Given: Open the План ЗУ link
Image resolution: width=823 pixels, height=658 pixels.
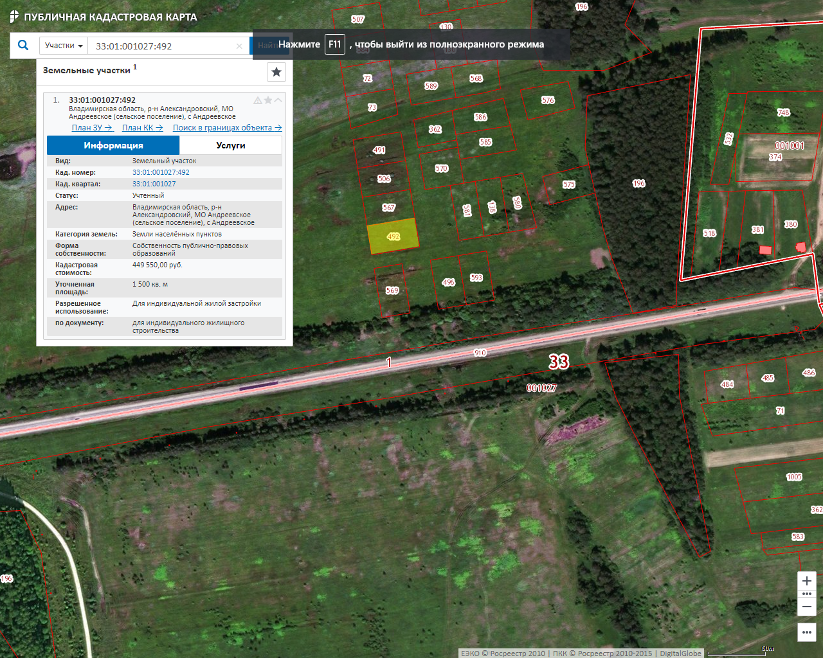Looking at the screenshot, I should point(91,128).
